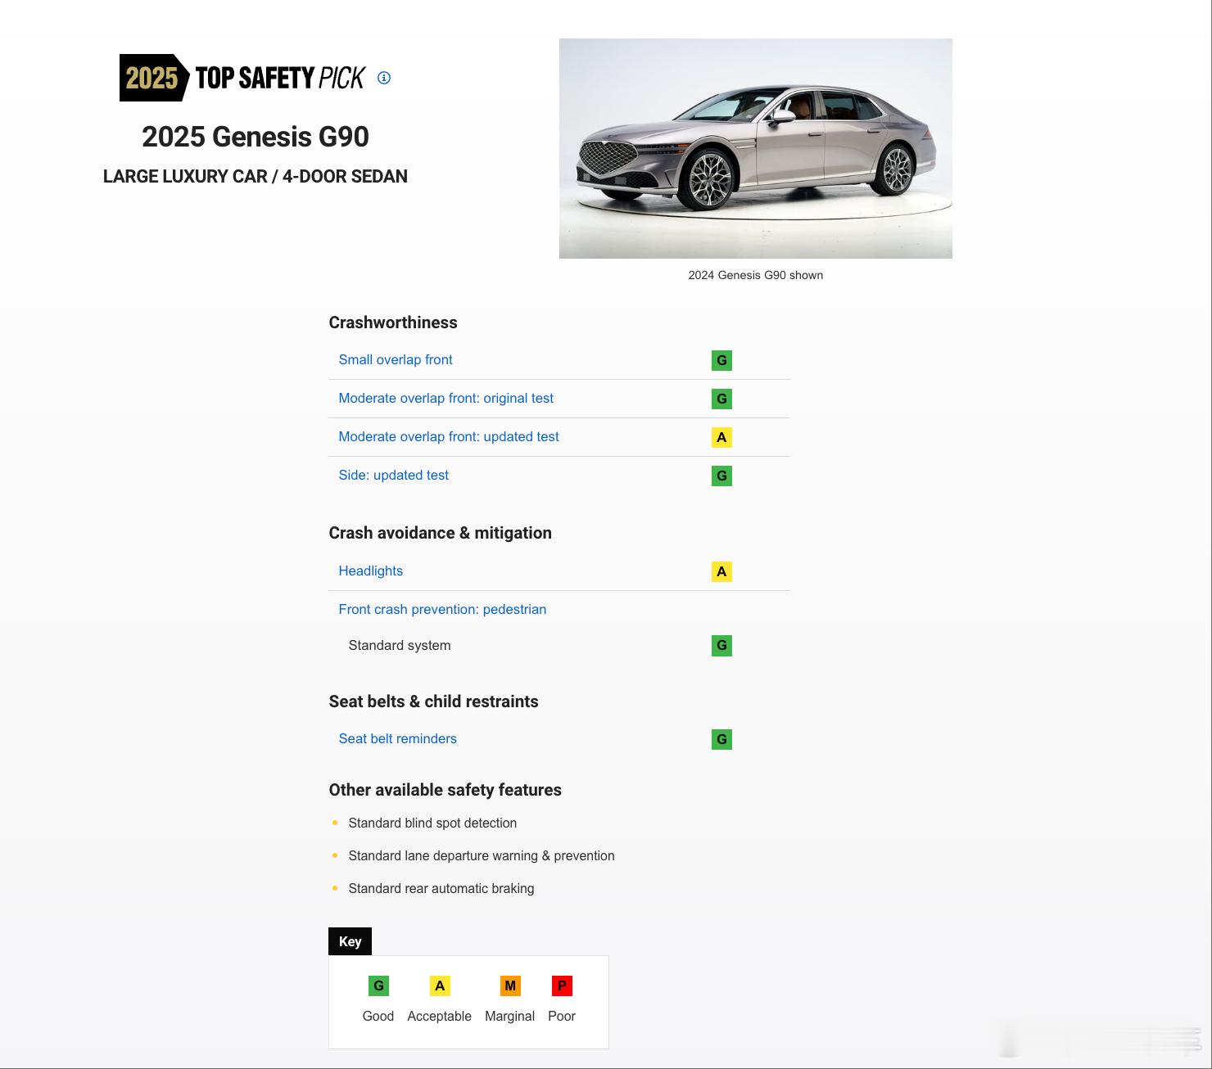Click the yellow Acceptable swatch in the key
1212x1069 pixels.
pyautogui.click(x=440, y=986)
